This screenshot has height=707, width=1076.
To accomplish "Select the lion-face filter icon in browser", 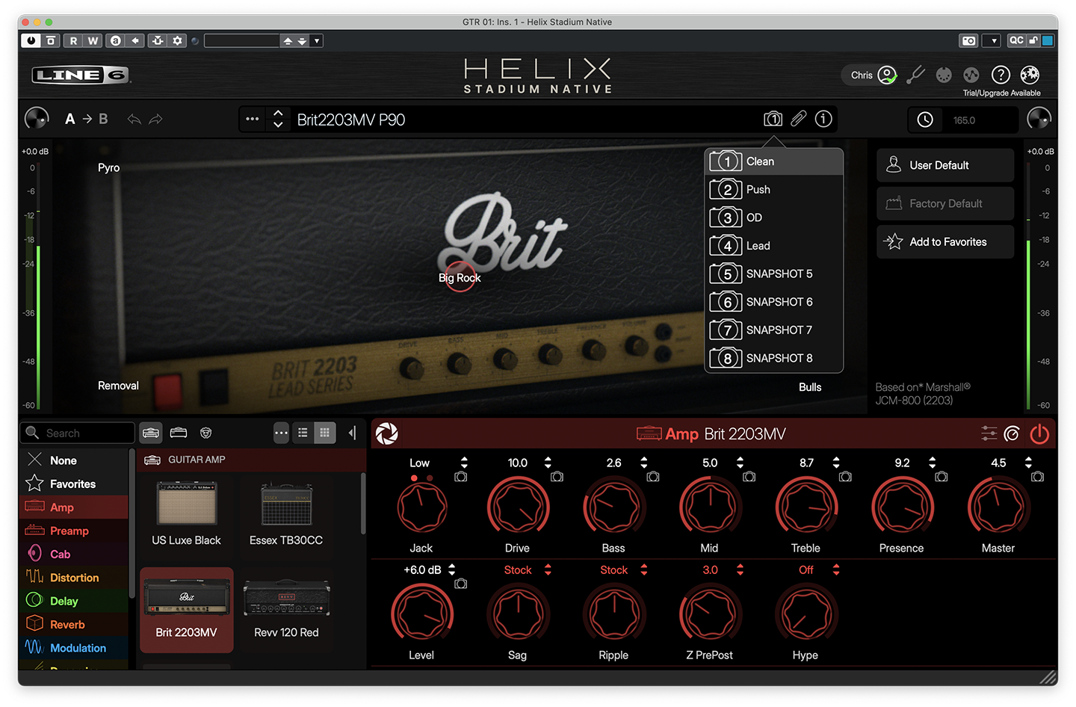I will pyautogui.click(x=206, y=433).
